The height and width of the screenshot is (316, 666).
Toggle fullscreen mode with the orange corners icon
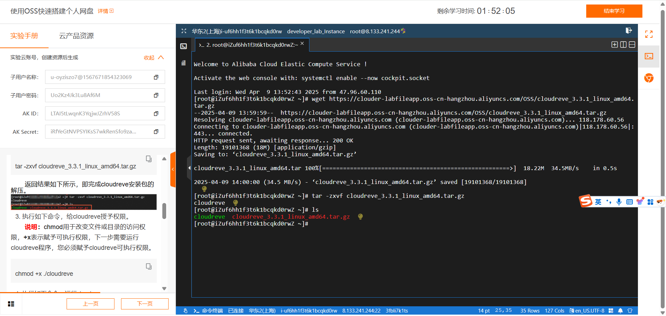click(649, 34)
